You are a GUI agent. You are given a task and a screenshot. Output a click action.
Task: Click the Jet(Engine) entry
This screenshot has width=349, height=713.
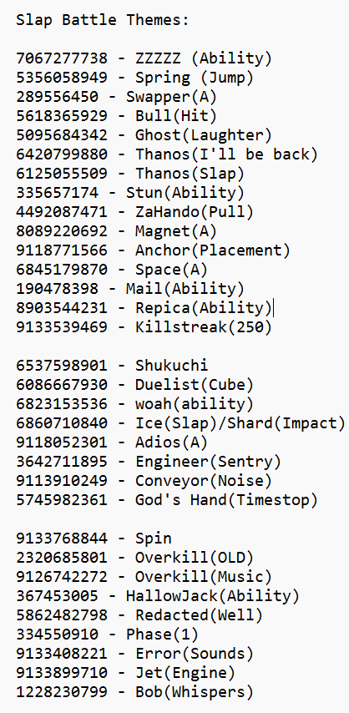(125, 673)
